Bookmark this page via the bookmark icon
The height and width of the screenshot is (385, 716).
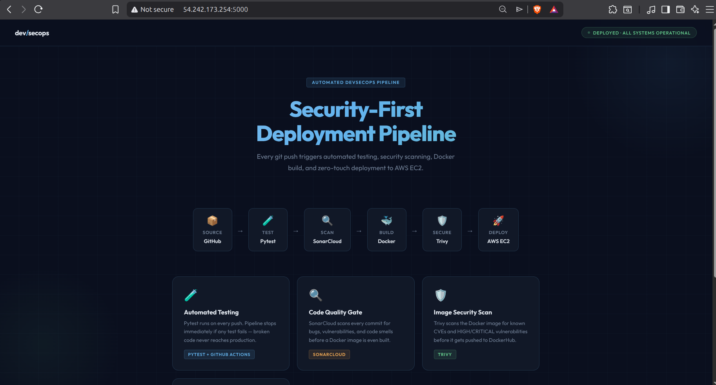click(115, 9)
